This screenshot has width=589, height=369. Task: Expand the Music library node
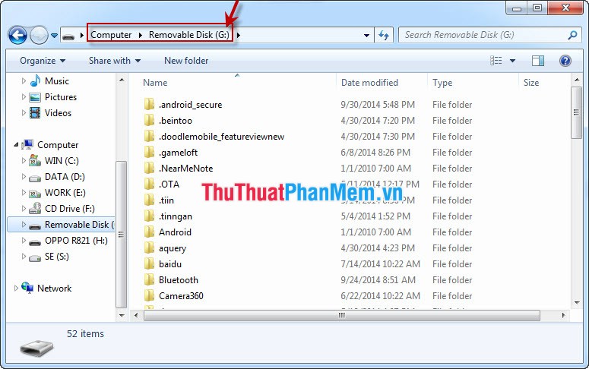point(24,81)
